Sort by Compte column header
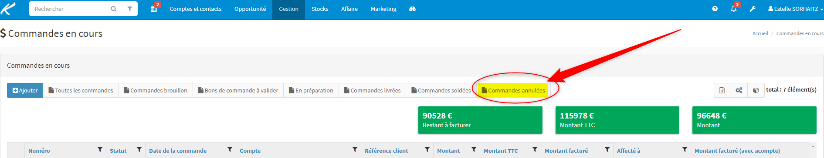Screen dimensions: 824x158 pos(250,151)
